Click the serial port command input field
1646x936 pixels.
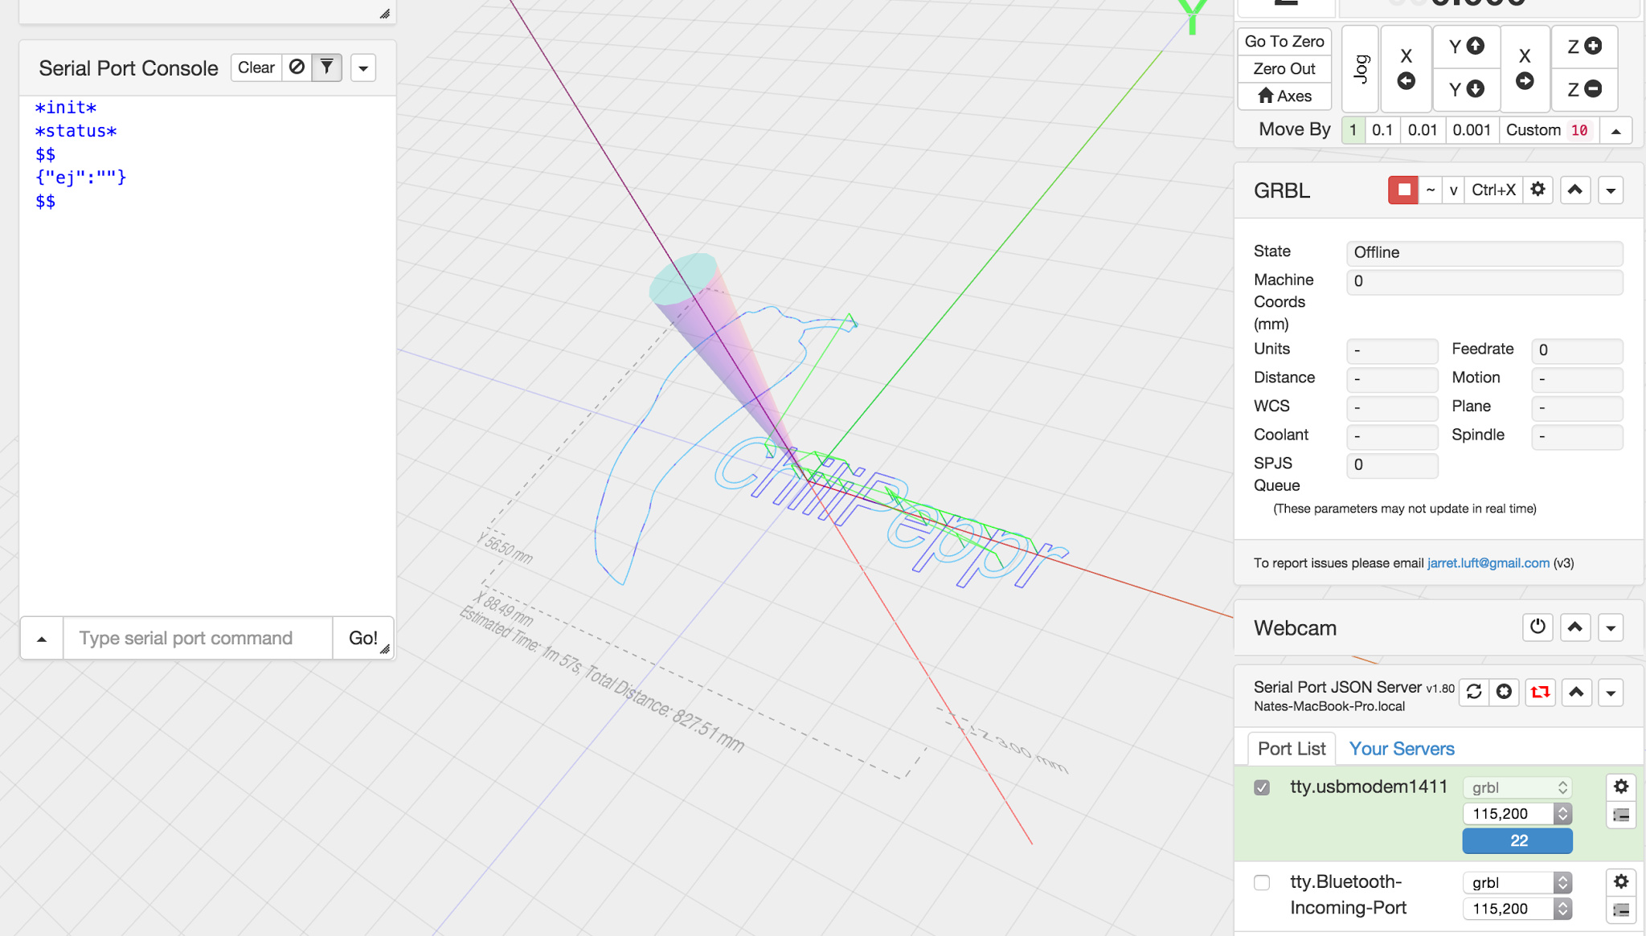point(198,638)
